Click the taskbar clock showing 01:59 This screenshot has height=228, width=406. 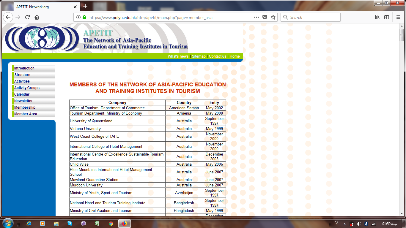click(x=389, y=224)
